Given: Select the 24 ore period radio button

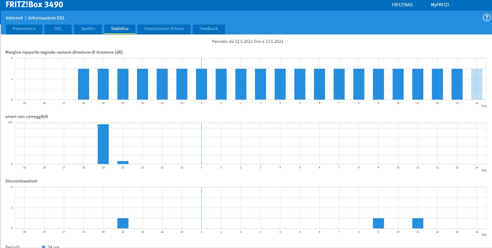Looking at the screenshot, I should [44, 247].
